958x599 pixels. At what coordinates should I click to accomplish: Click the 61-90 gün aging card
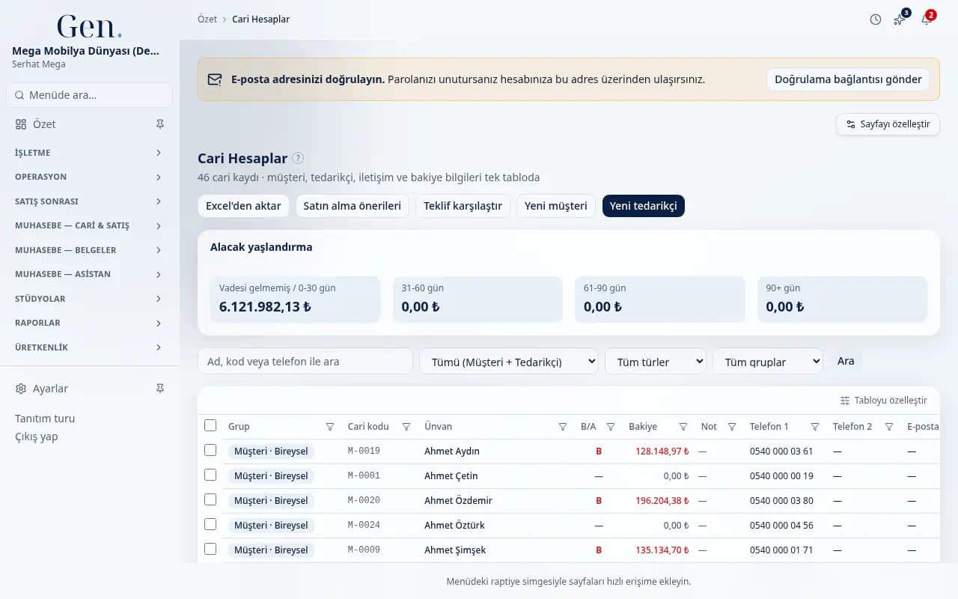pyautogui.click(x=660, y=299)
